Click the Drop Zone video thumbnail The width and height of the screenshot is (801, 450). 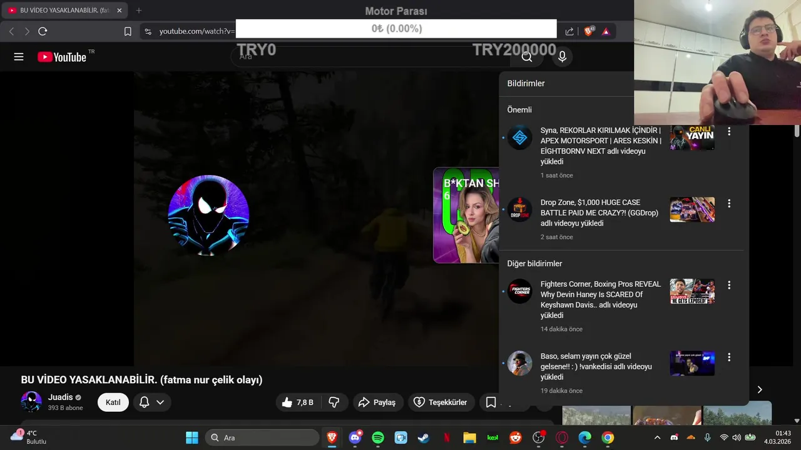[692, 210]
